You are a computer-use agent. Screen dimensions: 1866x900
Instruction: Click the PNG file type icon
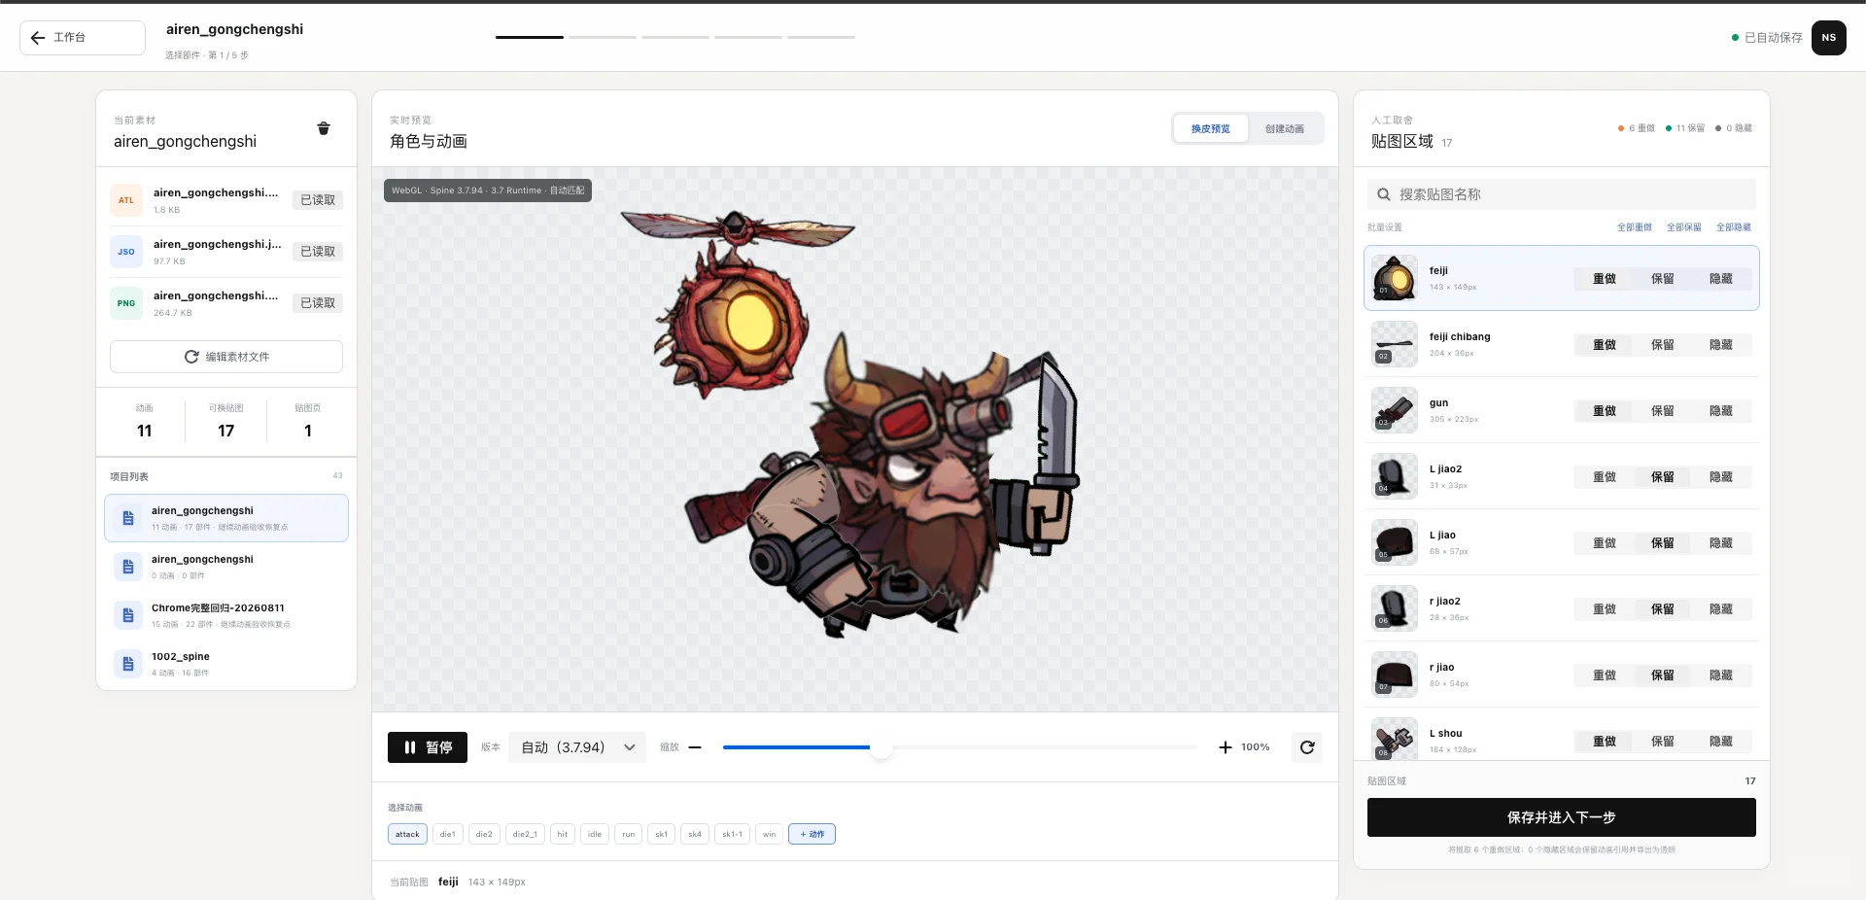click(126, 303)
